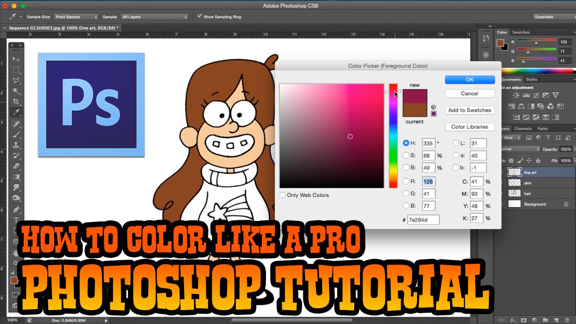Screen dimensions: 576x324
Task: Select the Sequence 02.Still003.jpg document tab
Action: click(x=64, y=28)
